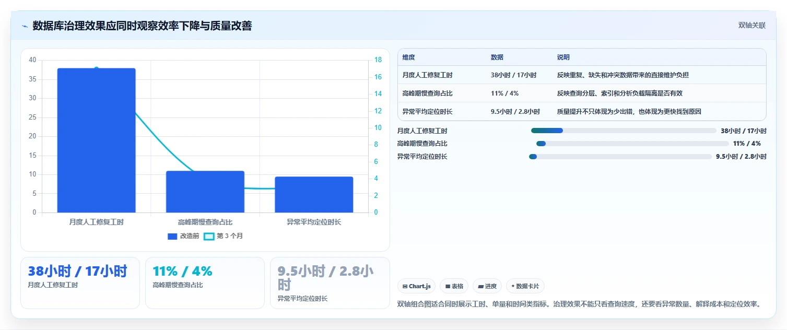Click the card title 数据库治理效果应同时观察效率下降与质量改善
This screenshot has height=330, width=787.
click(x=142, y=26)
